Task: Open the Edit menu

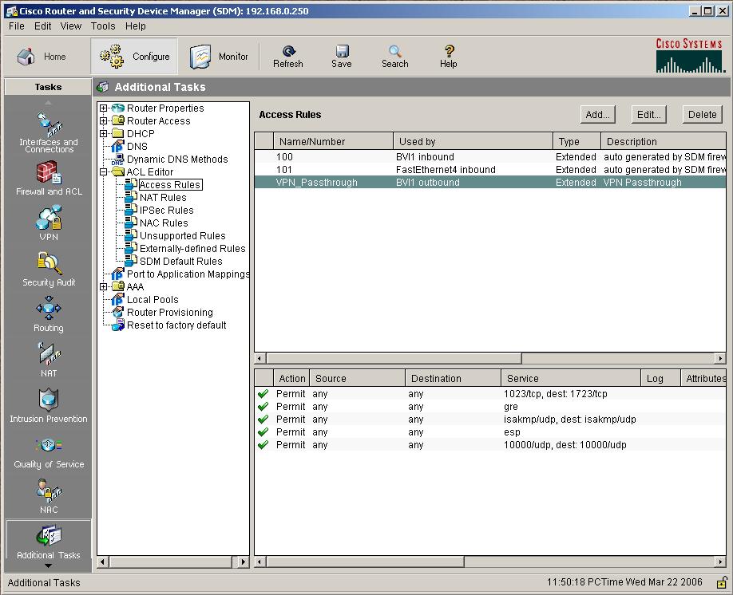Action: point(42,26)
